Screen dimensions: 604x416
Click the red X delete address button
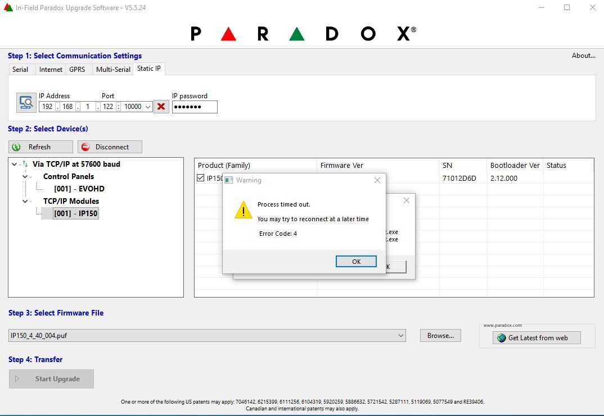click(x=161, y=107)
